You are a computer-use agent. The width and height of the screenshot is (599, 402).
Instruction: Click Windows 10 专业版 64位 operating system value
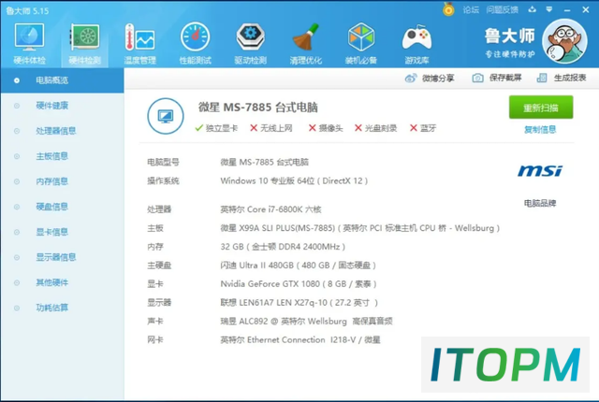pyautogui.click(x=294, y=180)
